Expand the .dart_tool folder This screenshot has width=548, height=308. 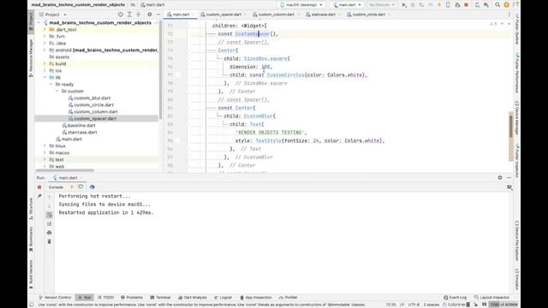point(45,30)
